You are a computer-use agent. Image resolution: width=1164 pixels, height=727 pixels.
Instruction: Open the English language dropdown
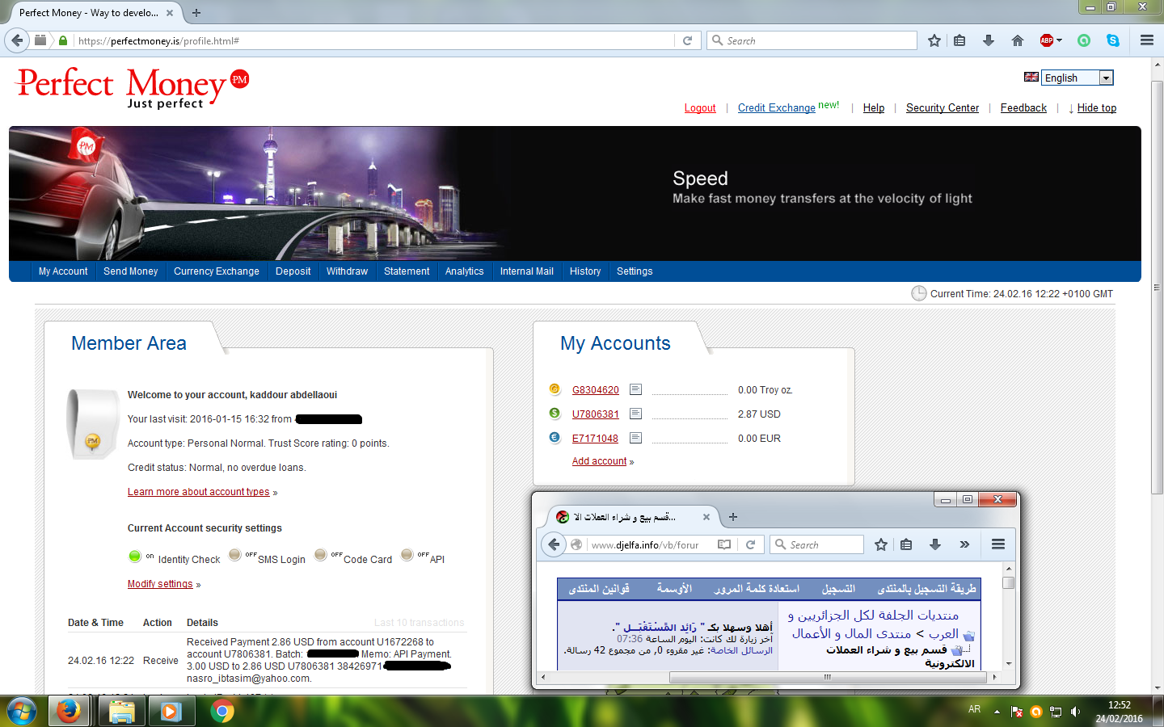(1078, 78)
